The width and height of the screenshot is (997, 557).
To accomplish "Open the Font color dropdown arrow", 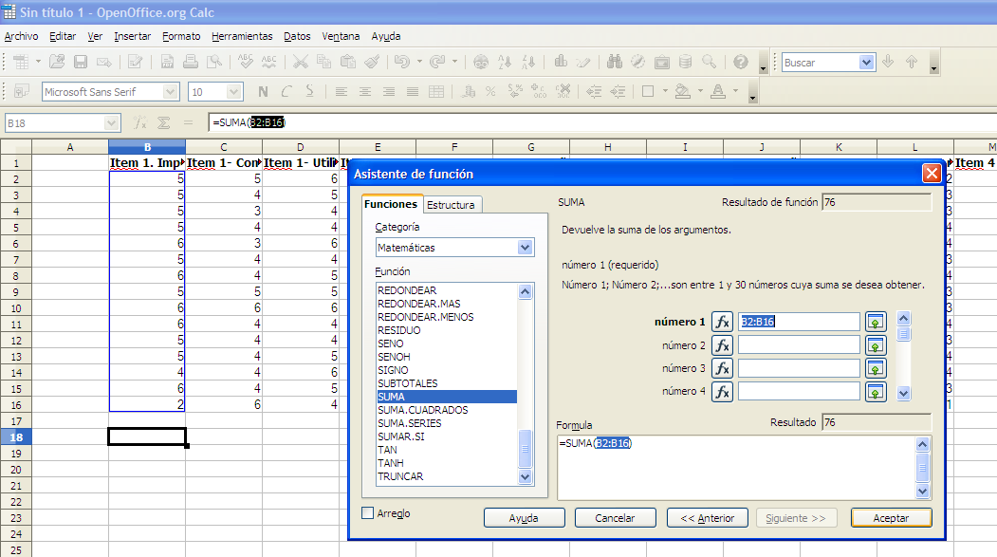I will coord(736,91).
